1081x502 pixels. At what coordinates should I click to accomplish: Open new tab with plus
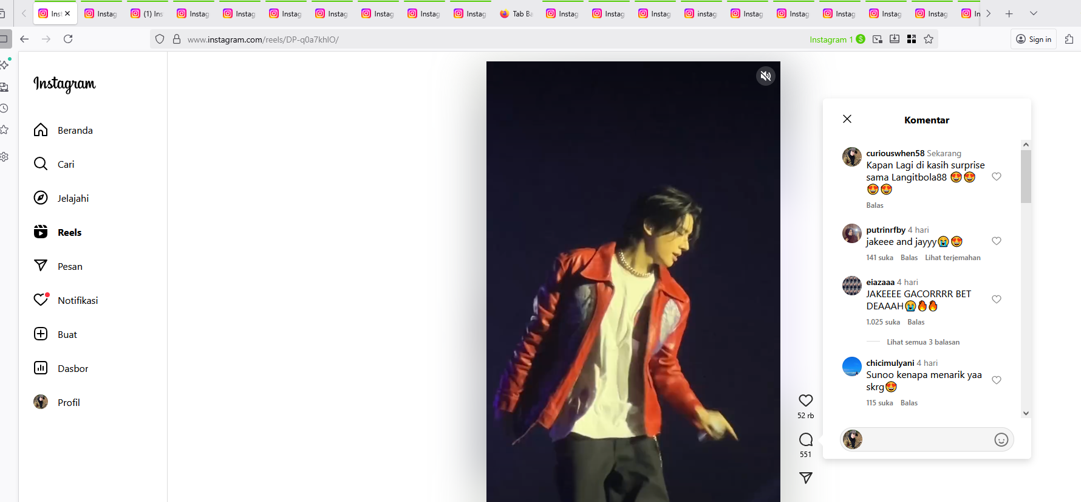coord(1009,13)
